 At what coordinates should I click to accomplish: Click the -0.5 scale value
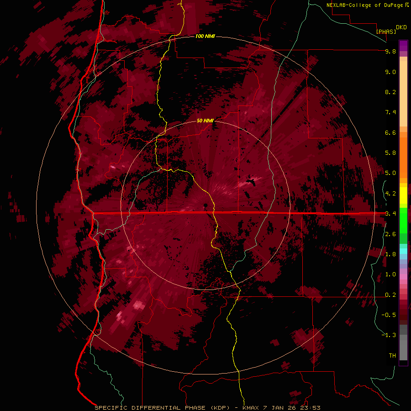[389, 315]
